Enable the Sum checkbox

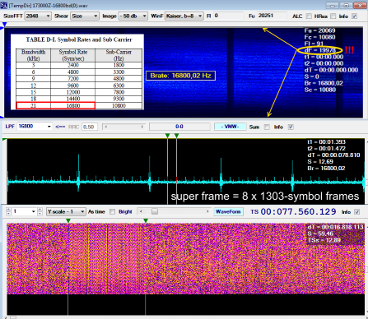(267, 127)
